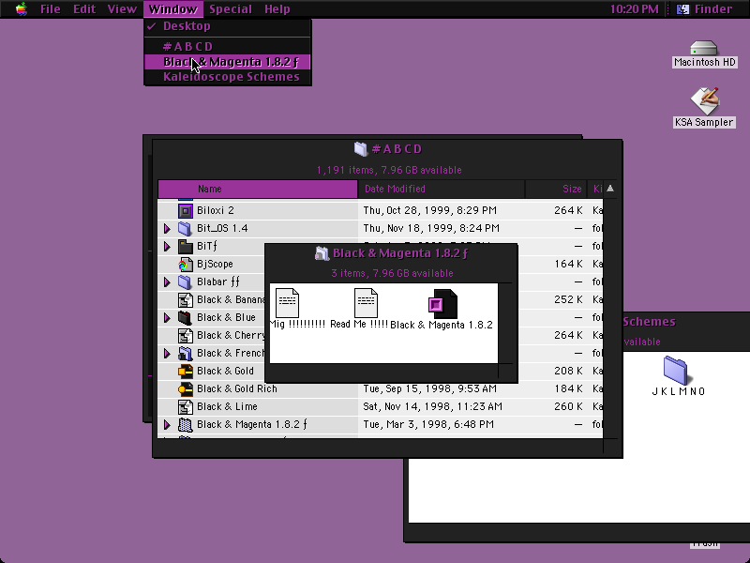Click the Black & Magenta window title folder icon
The width and height of the screenshot is (750, 563).
click(322, 253)
